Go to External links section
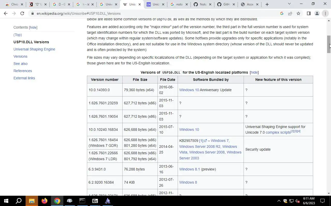Viewport: 331px width, 206px height. point(24,78)
